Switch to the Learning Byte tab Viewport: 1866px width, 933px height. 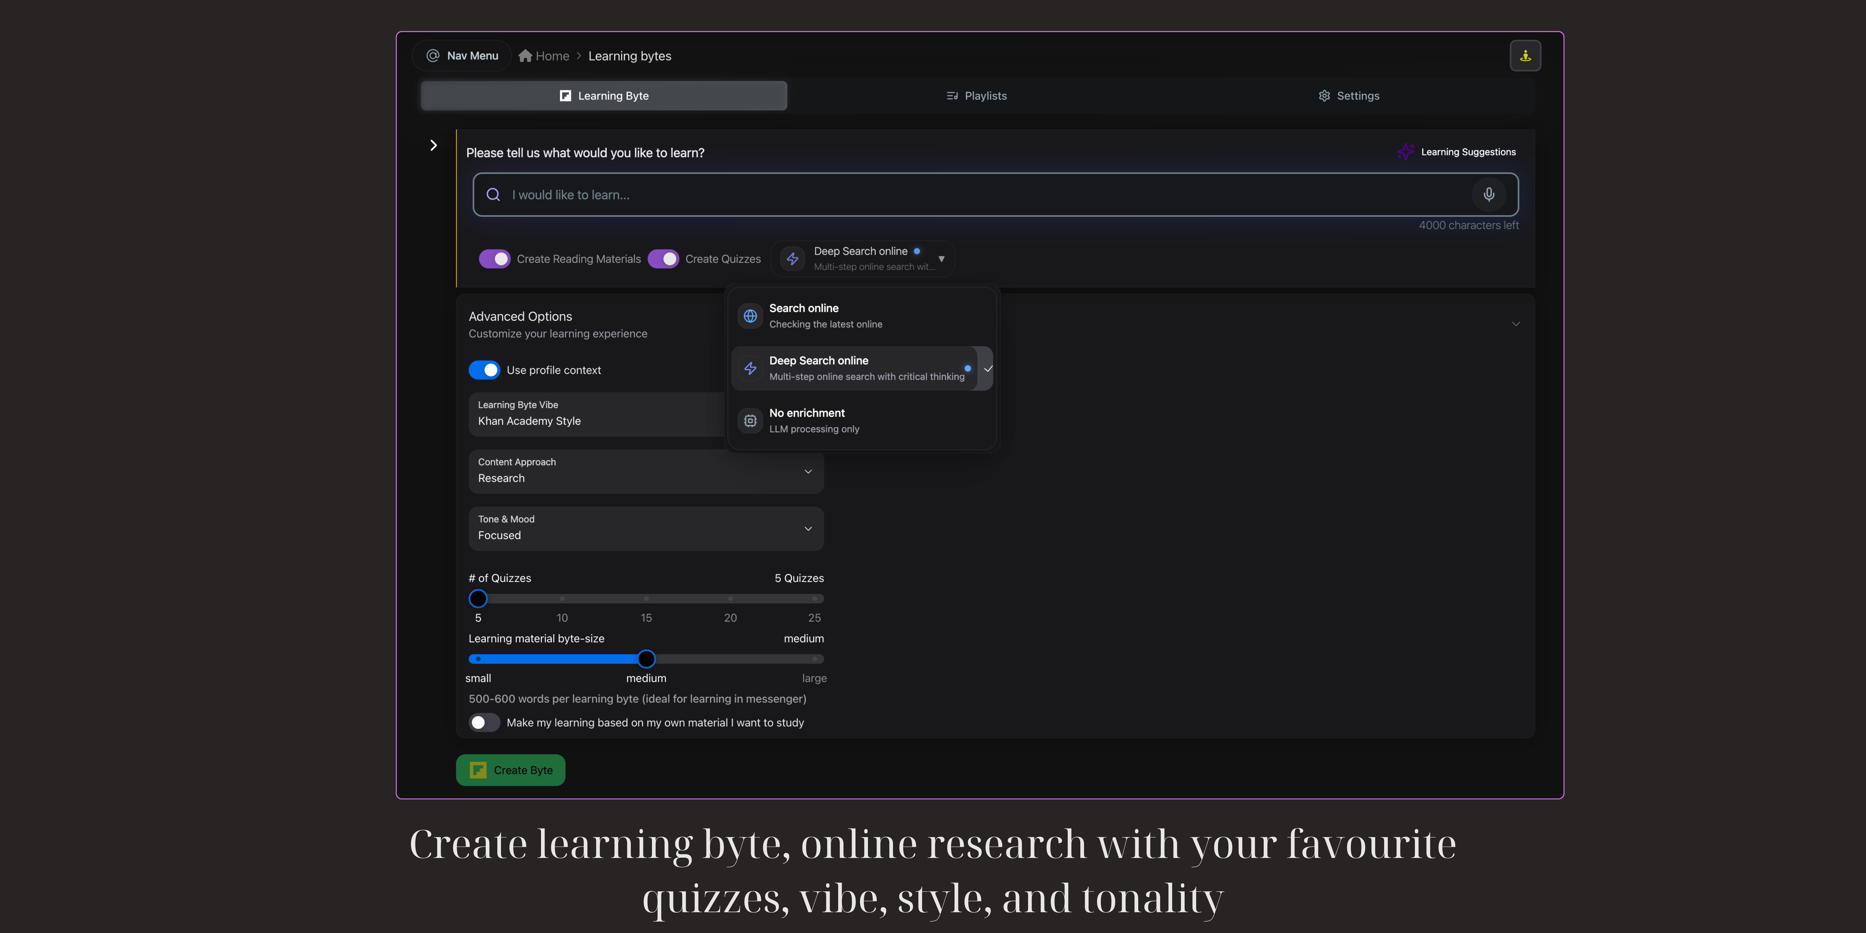click(x=604, y=96)
